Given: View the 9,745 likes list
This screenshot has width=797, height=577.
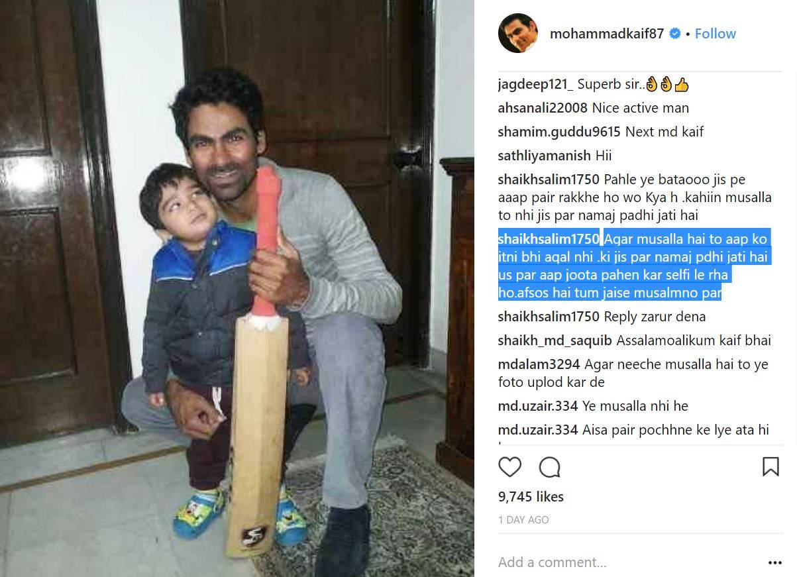Looking at the screenshot, I should click(x=531, y=497).
